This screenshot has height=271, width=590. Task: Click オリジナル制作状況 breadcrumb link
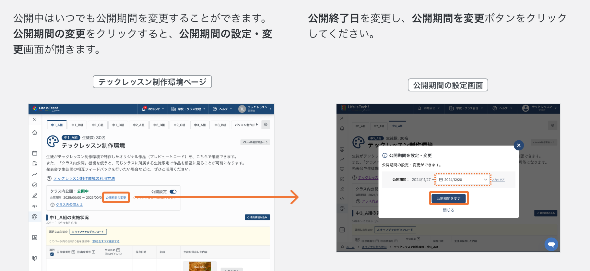click(x=374, y=247)
